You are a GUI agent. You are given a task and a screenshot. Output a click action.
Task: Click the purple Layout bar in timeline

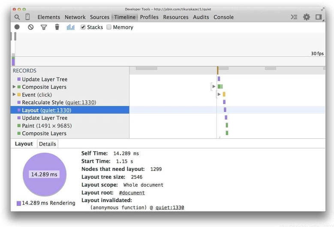(225, 110)
